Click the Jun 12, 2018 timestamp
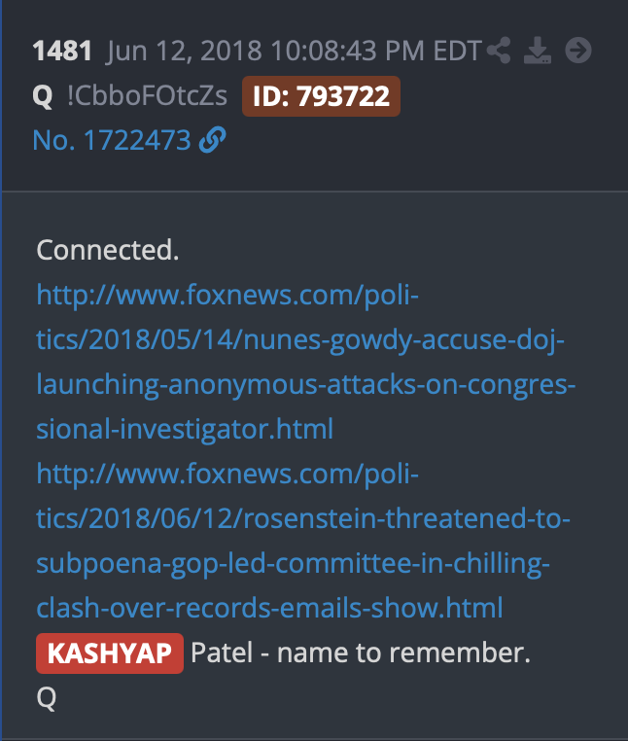The width and height of the screenshot is (628, 741). point(293,52)
